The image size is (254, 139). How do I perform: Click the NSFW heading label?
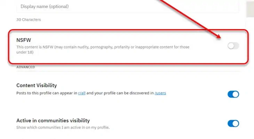click(22, 40)
